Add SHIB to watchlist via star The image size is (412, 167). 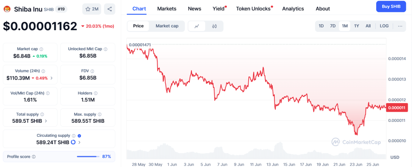click(x=91, y=9)
